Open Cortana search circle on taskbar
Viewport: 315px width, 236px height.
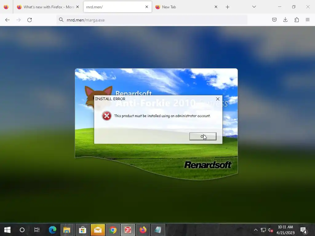point(22,230)
